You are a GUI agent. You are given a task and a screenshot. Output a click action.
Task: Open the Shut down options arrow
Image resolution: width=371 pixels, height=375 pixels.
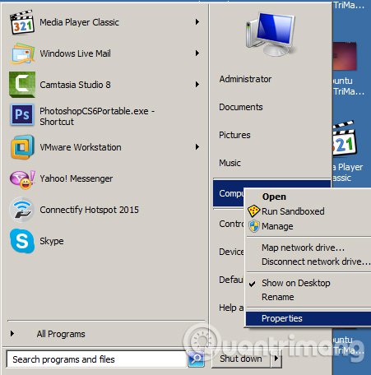click(276, 359)
